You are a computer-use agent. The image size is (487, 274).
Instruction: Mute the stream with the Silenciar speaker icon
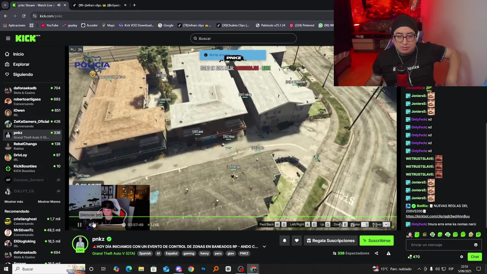91,225
